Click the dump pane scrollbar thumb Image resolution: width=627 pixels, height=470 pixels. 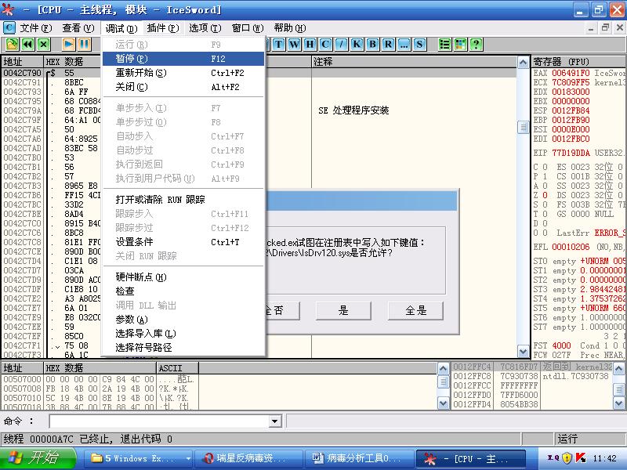tap(443, 382)
